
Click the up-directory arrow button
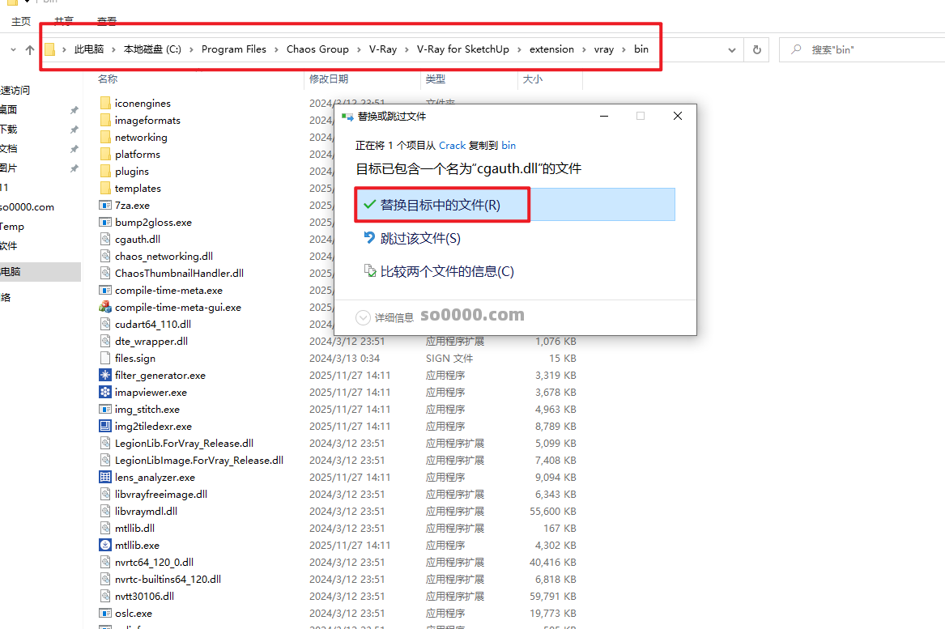tap(30, 49)
